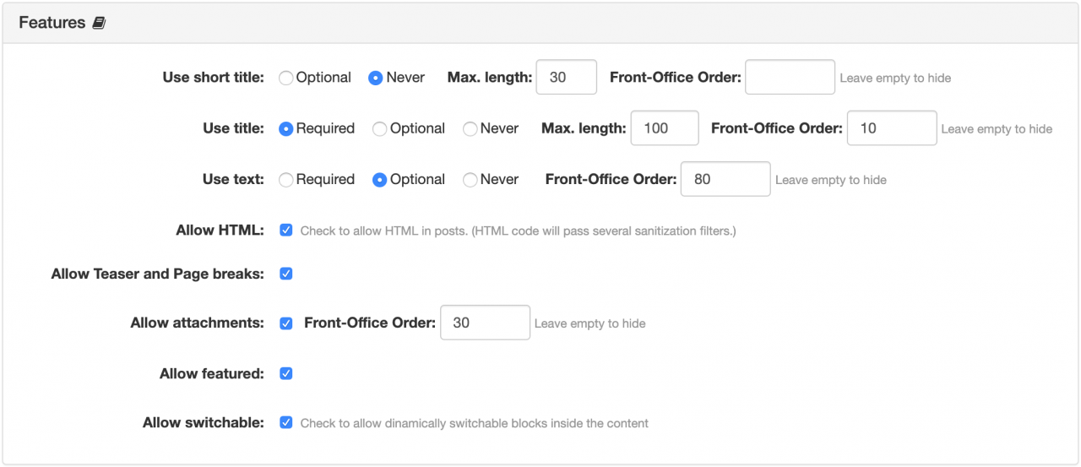Focus Use title Max. length field
The width and height of the screenshot is (1081, 467).
[x=665, y=128]
